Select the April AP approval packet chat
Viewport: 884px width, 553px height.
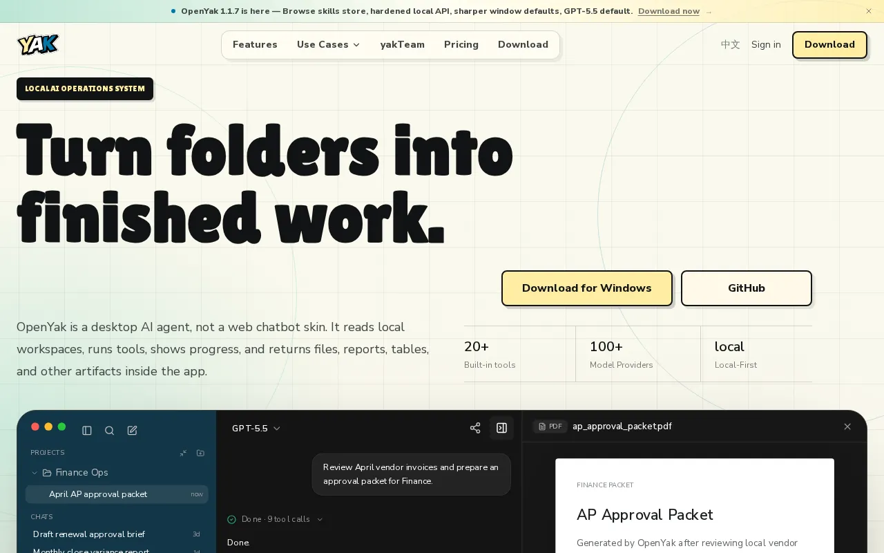117,494
